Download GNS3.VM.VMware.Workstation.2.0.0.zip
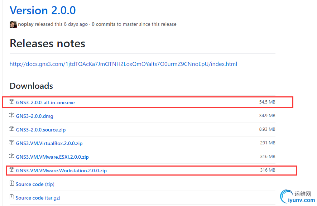Image resolution: width=317 pixels, height=206 pixels. 61,171
